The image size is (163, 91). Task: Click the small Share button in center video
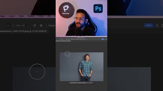pos(103,39)
